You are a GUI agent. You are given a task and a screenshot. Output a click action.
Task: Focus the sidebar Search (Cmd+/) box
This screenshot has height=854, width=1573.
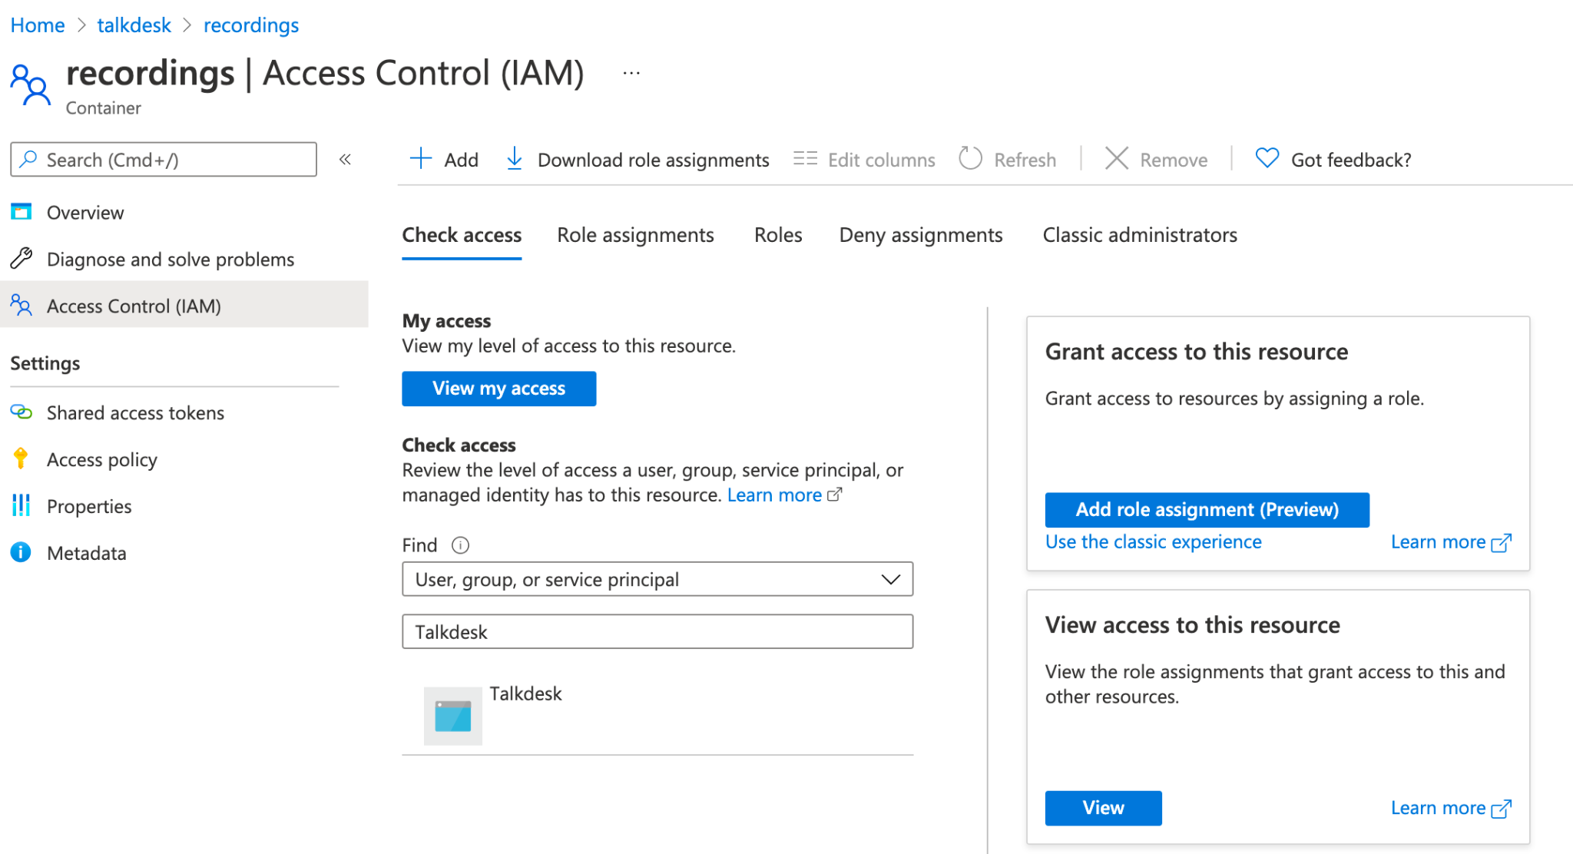[164, 159]
